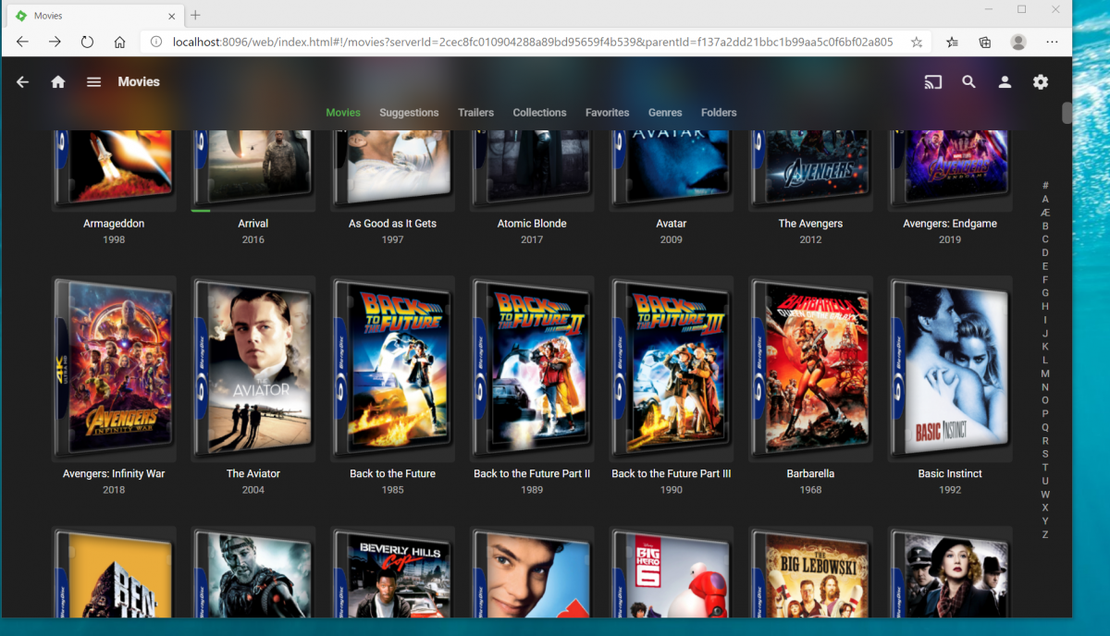The height and width of the screenshot is (636, 1110).
Task: Open the hamburger menu beside Movies
Action: pos(93,82)
